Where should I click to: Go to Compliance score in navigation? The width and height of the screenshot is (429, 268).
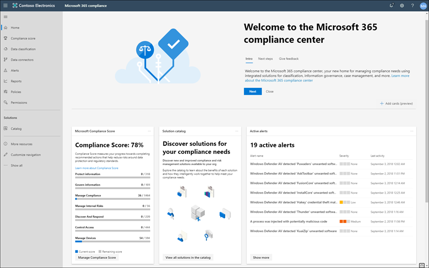coord(23,38)
